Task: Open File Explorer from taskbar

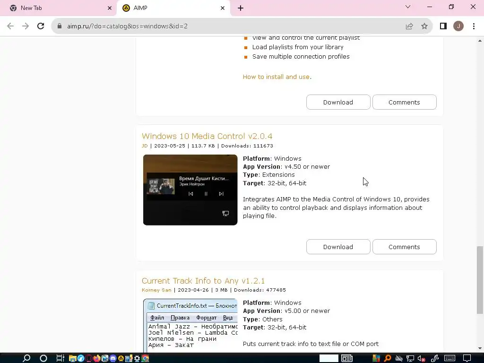Action: pos(72,358)
